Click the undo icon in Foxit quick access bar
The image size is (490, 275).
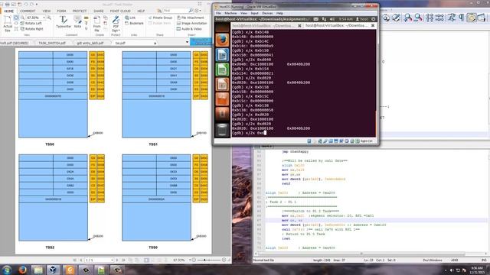[x=26, y=5]
